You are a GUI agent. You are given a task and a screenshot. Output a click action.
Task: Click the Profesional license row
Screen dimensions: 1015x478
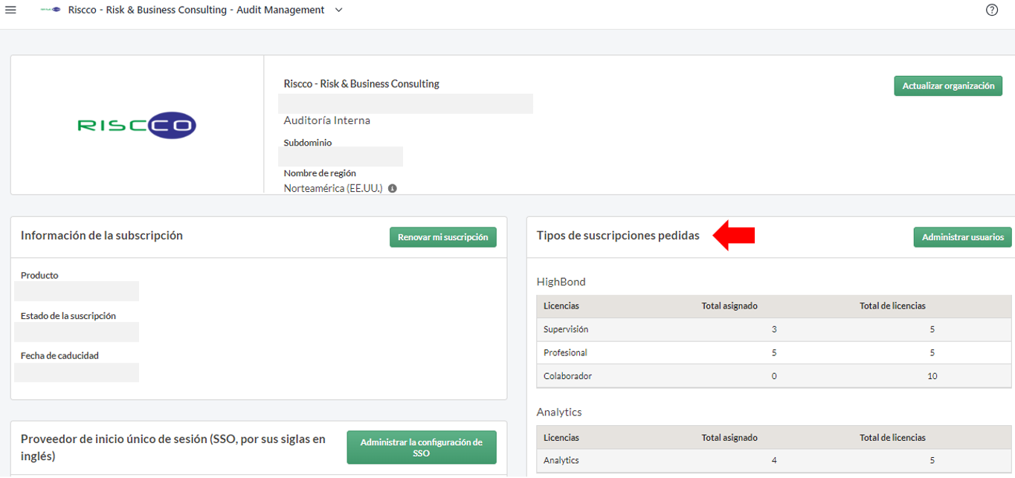[774, 352]
